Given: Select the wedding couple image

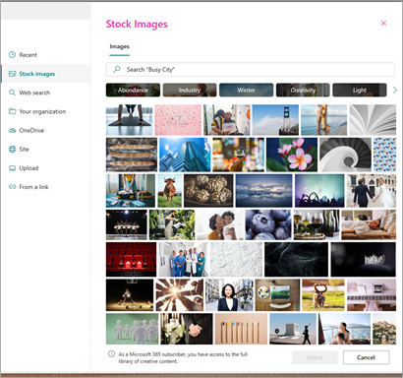Looking at the screenshot, I should point(372,191).
